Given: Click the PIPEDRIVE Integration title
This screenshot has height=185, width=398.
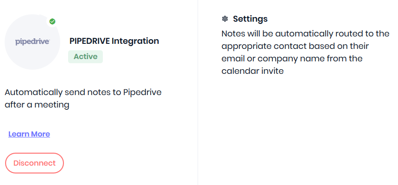Looking at the screenshot, I should click(x=114, y=41).
